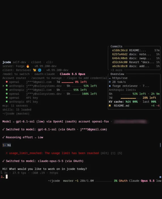Click the '/login to add credential' hint
This screenshot has width=162, height=199.
(87, 78)
